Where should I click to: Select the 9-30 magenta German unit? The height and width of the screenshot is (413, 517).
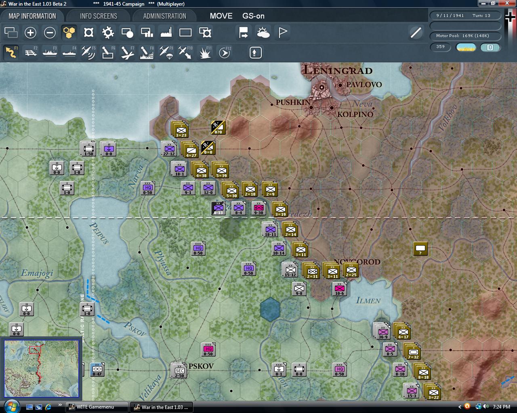[x=259, y=208]
